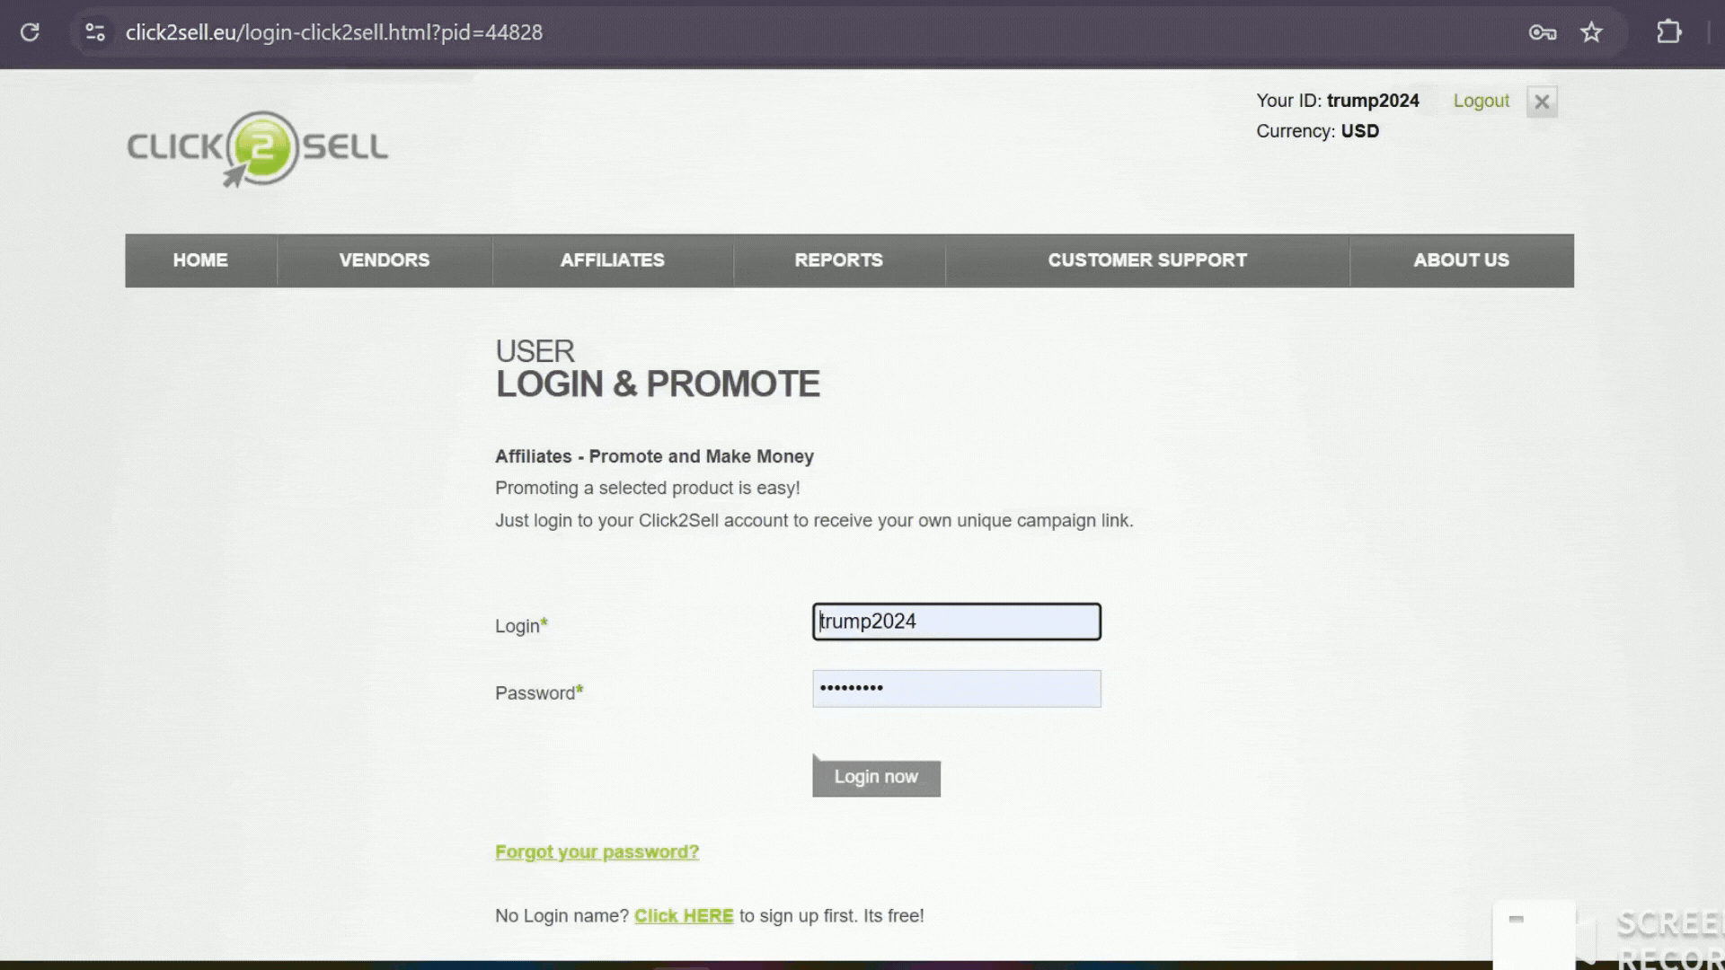Click into the Password field
This screenshot has width=1725, height=970.
[x=956, y=689]
